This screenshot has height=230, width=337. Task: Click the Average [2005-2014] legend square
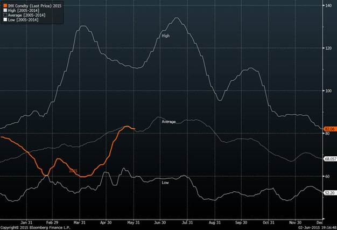point(3,15)
